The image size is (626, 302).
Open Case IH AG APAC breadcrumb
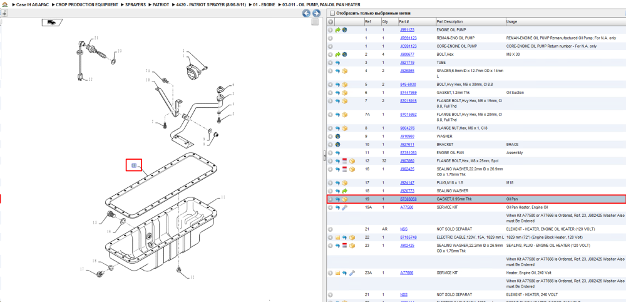tap(32, 4)
